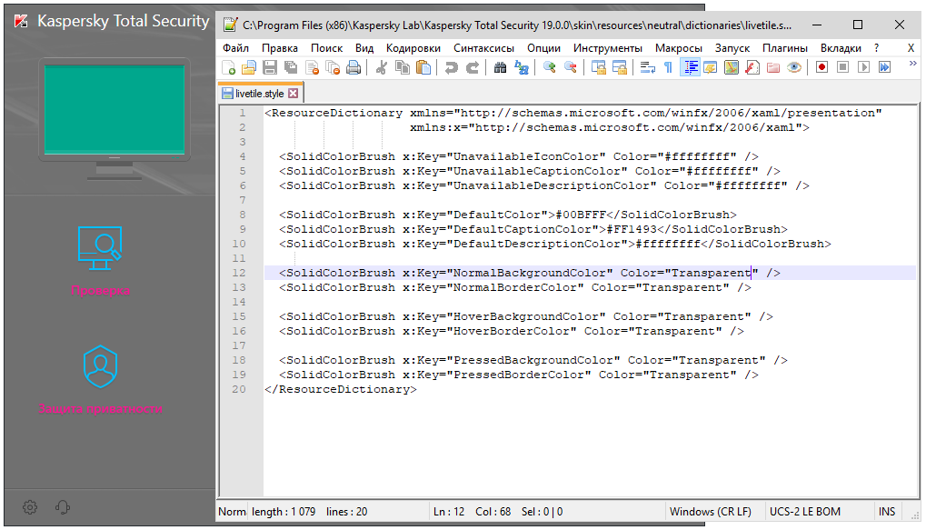Click the Close All documents icon
This screenshot has width=926, height=530.
[333, 67]
